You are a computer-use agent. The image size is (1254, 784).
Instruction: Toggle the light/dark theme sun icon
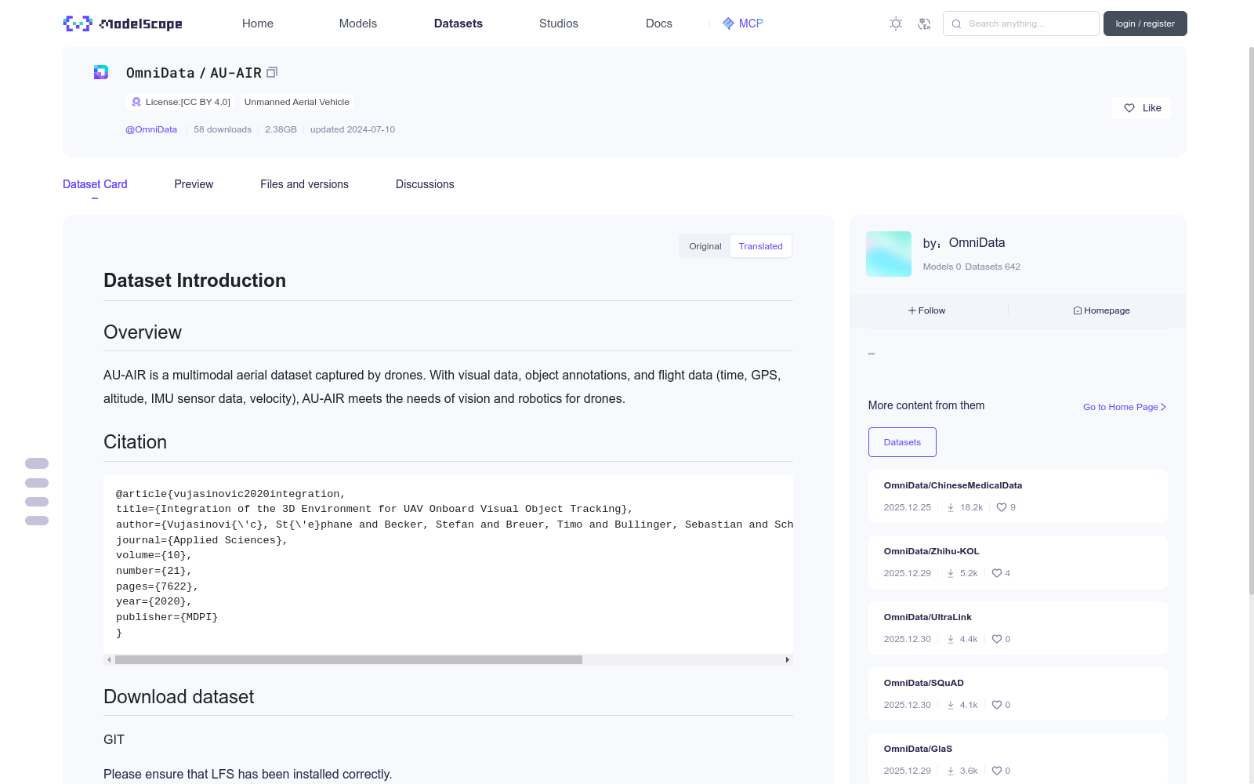pyautogui.click(x=896, y=24)
